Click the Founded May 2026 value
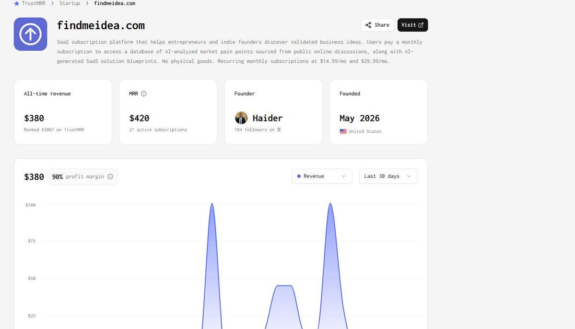This screenshot has height=329, width=575. [x=359, y=118]
